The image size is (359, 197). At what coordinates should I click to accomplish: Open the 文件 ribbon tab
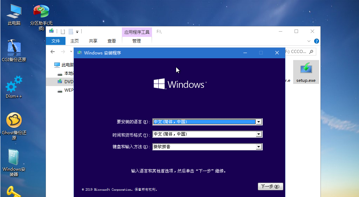(56, 41)
